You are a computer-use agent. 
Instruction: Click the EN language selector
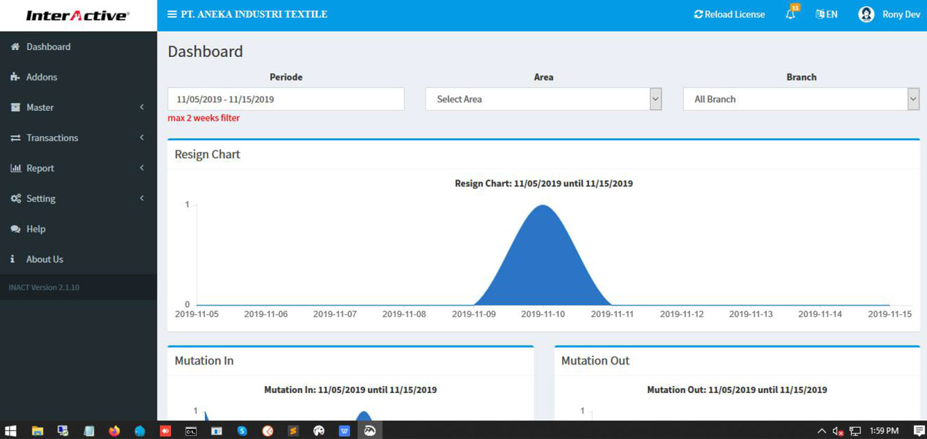827,14
